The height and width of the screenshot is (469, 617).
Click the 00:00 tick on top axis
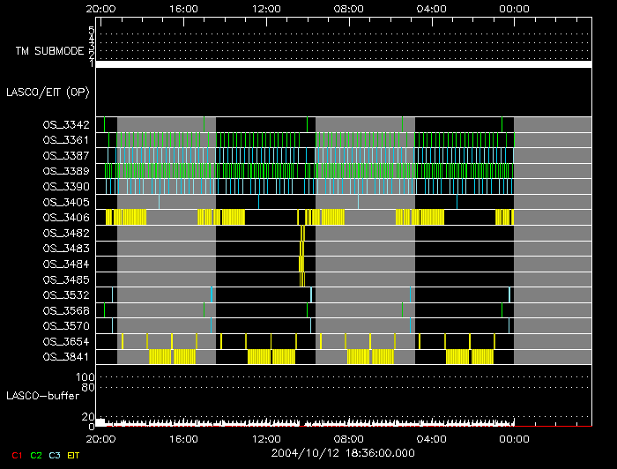point(514,8)
